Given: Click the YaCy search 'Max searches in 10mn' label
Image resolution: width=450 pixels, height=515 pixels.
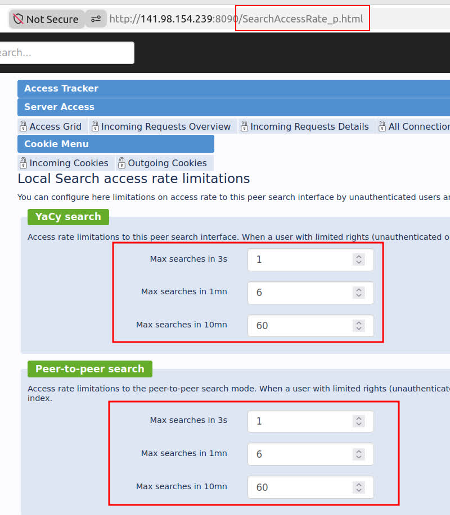Looking at the screenshot, I should (x=182, y=325).
